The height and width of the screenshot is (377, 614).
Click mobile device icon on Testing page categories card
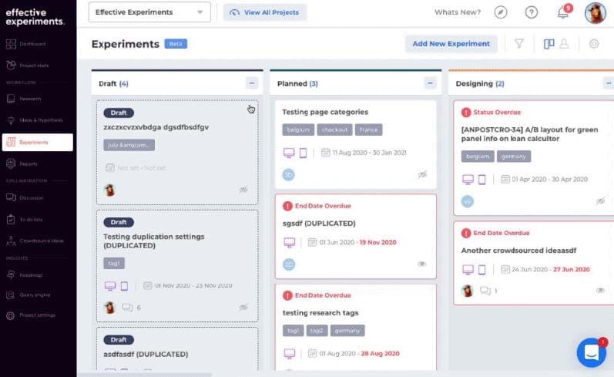[x=303, y=153]
